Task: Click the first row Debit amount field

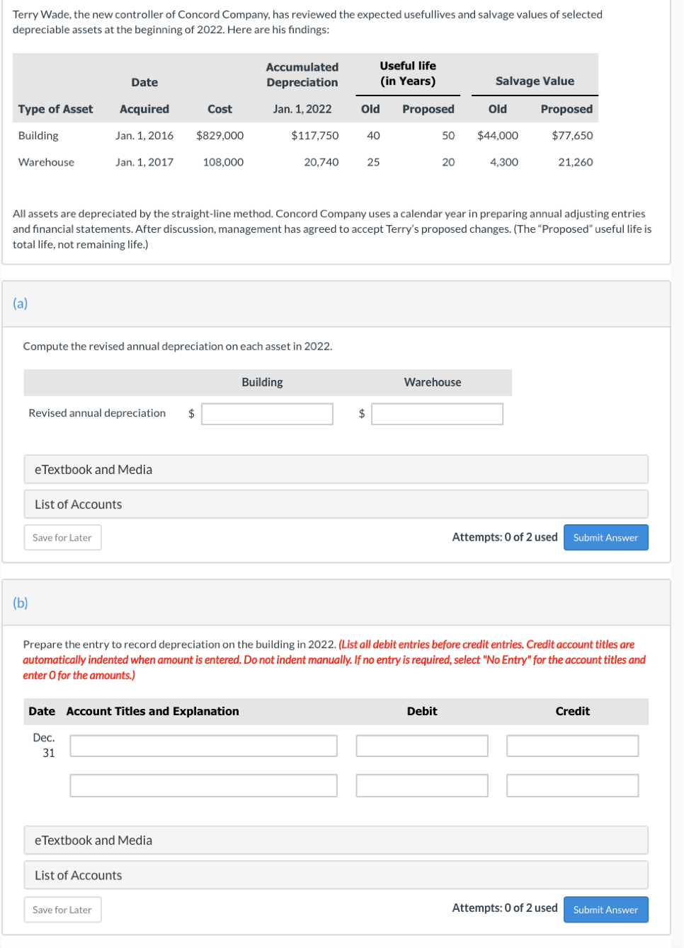Action: [x=422, y=746]
